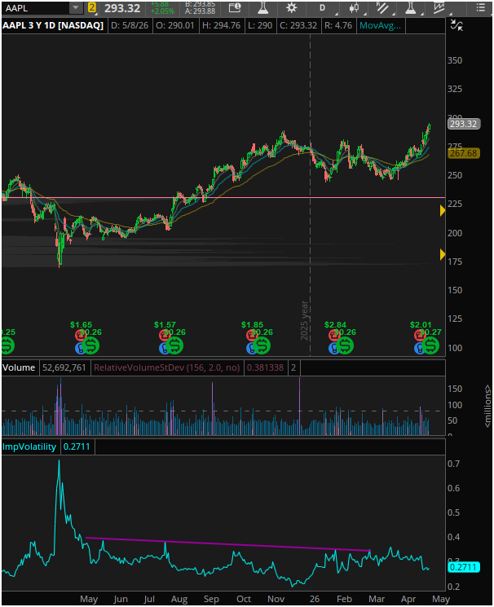Image resolution: width=494 pixels, height=607 pixels.
Task: Click the last price 293.32 in toolbar
Action: point(122,8)
